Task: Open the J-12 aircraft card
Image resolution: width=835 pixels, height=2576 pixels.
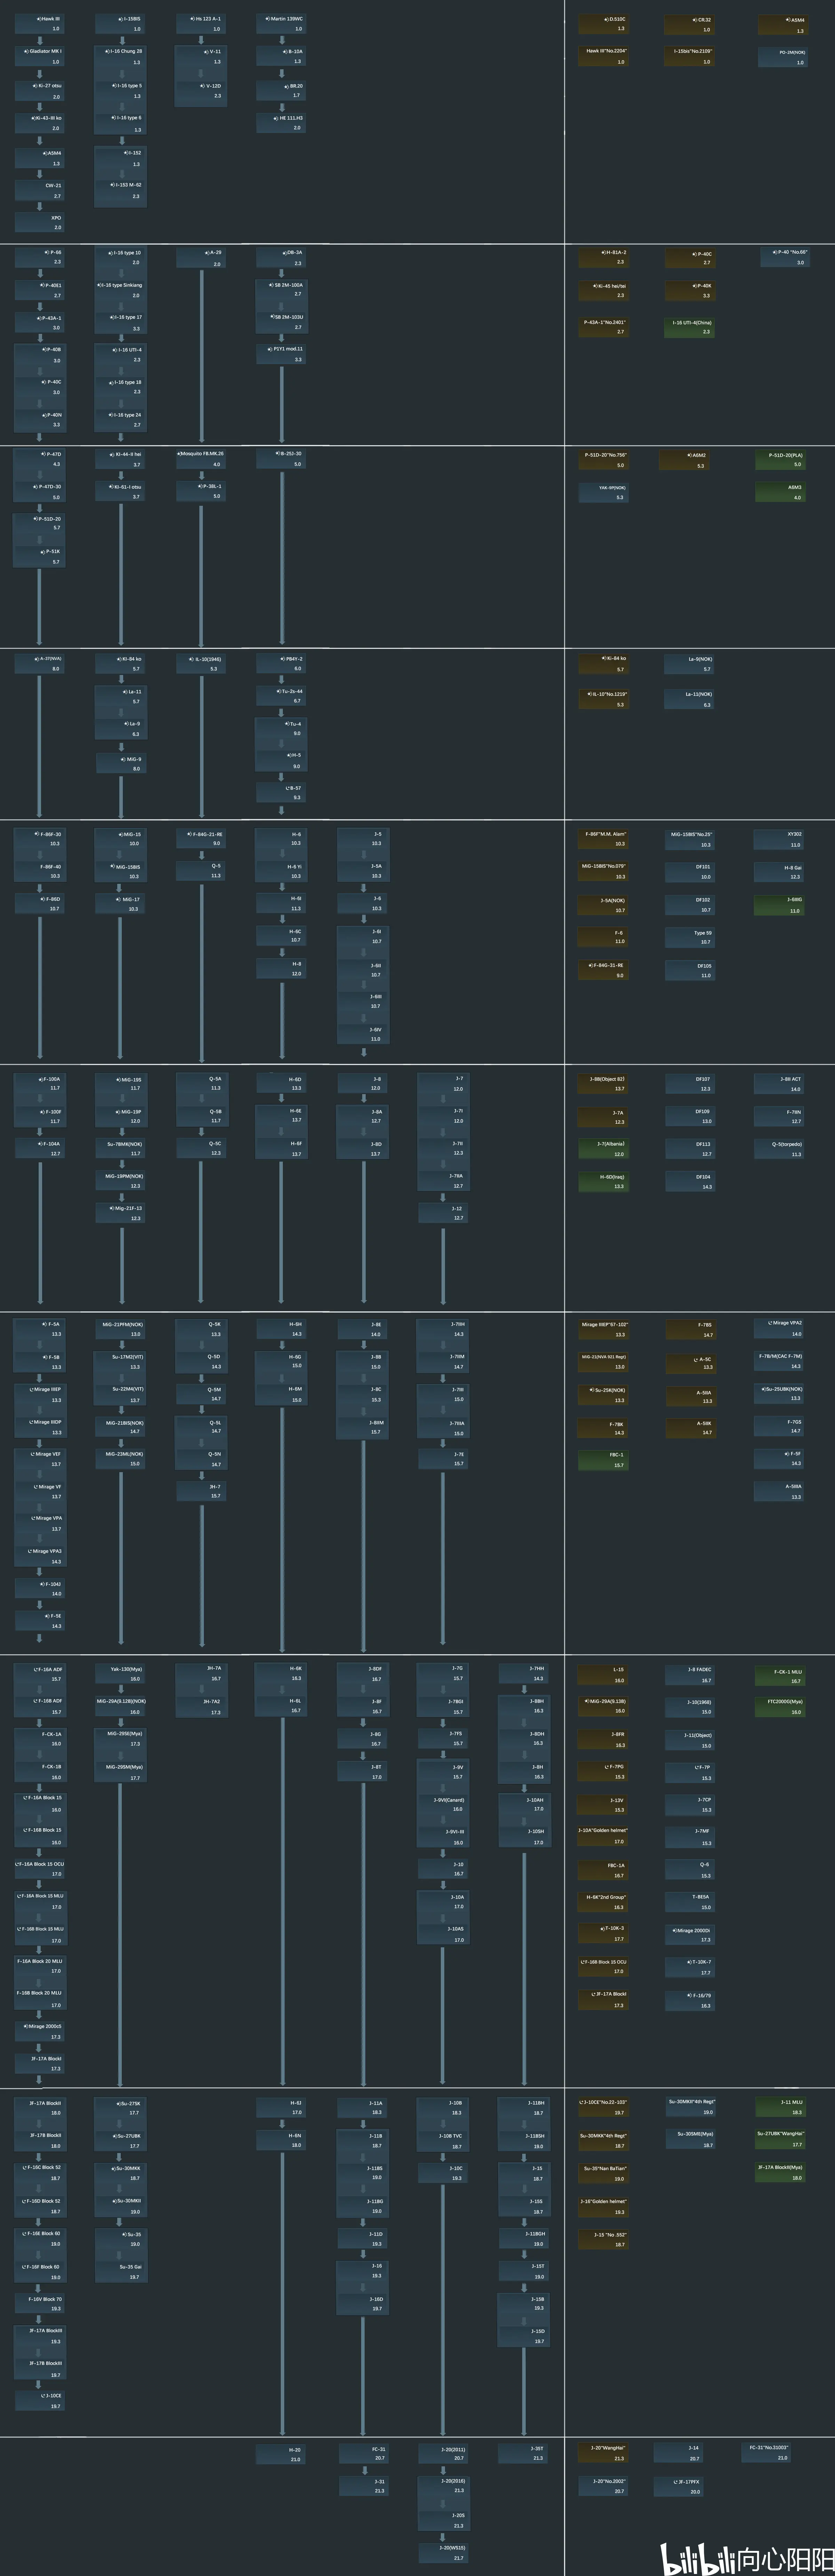Action: (x=443, y=1213)
